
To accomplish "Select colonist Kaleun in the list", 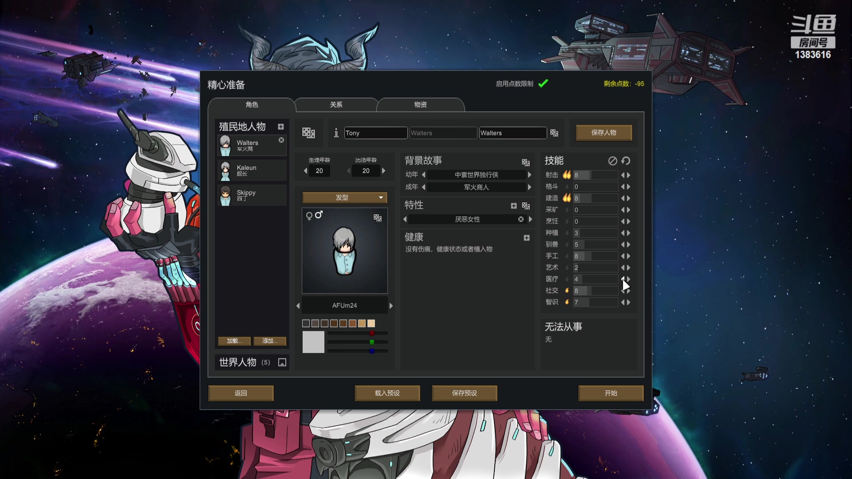I will coord(252,170).
